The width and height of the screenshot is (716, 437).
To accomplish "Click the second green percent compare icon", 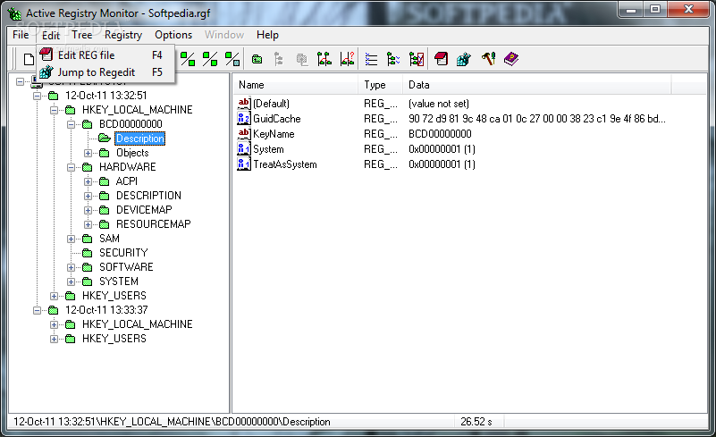I will [x=210, y=59].
